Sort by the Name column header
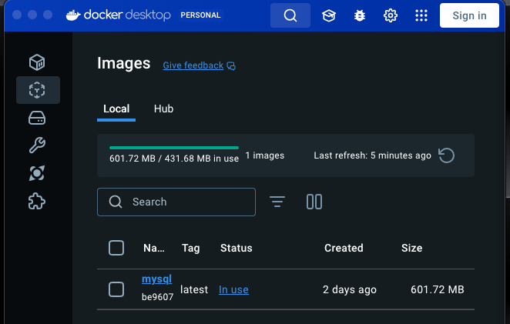 [154, 249]
